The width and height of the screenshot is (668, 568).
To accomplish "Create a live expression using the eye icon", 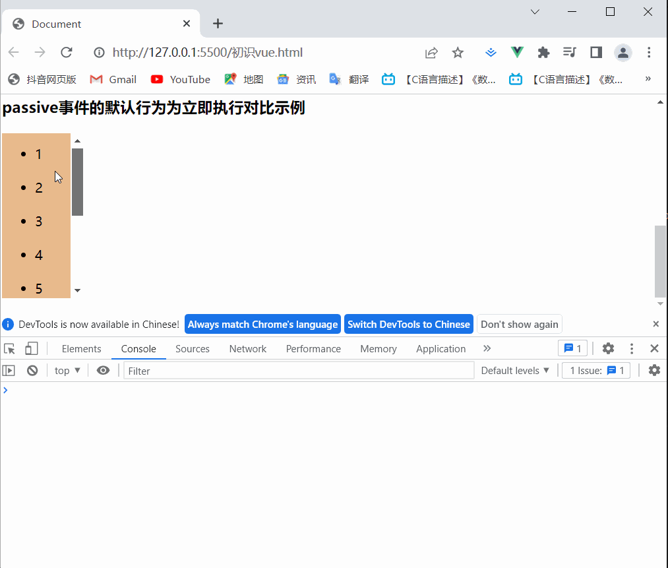I will [x=103, y=370].
